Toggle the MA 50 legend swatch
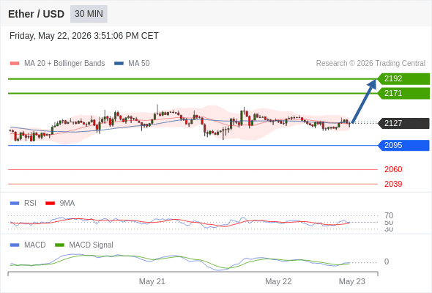Image resolution: width=432 pixels, height=293 pixels. [x=119, y=64]
